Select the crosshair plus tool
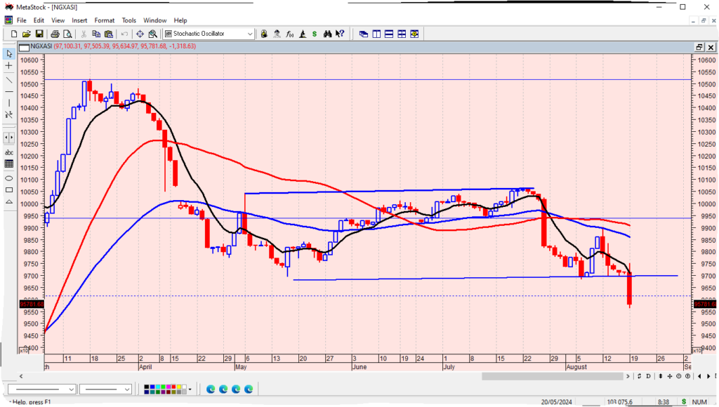 (9, 65)
